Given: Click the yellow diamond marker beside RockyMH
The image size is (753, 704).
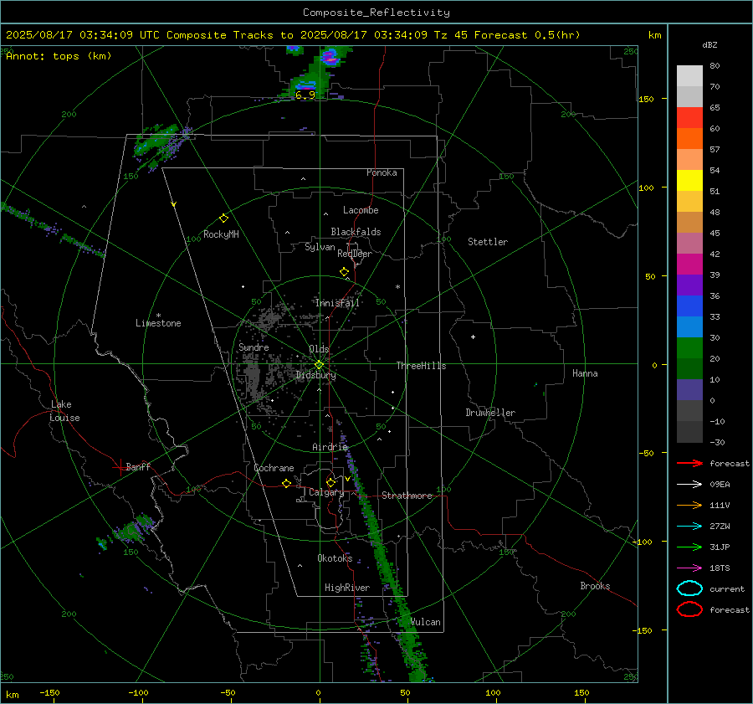Looking at the screenshot, I should [223, 218].
